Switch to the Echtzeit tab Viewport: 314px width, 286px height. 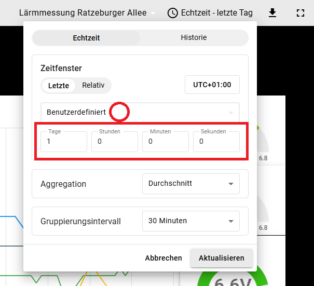[86, 38]
